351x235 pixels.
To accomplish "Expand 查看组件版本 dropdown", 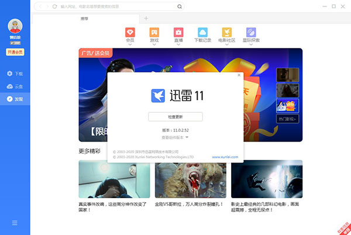I will click(x=175, y=137).
